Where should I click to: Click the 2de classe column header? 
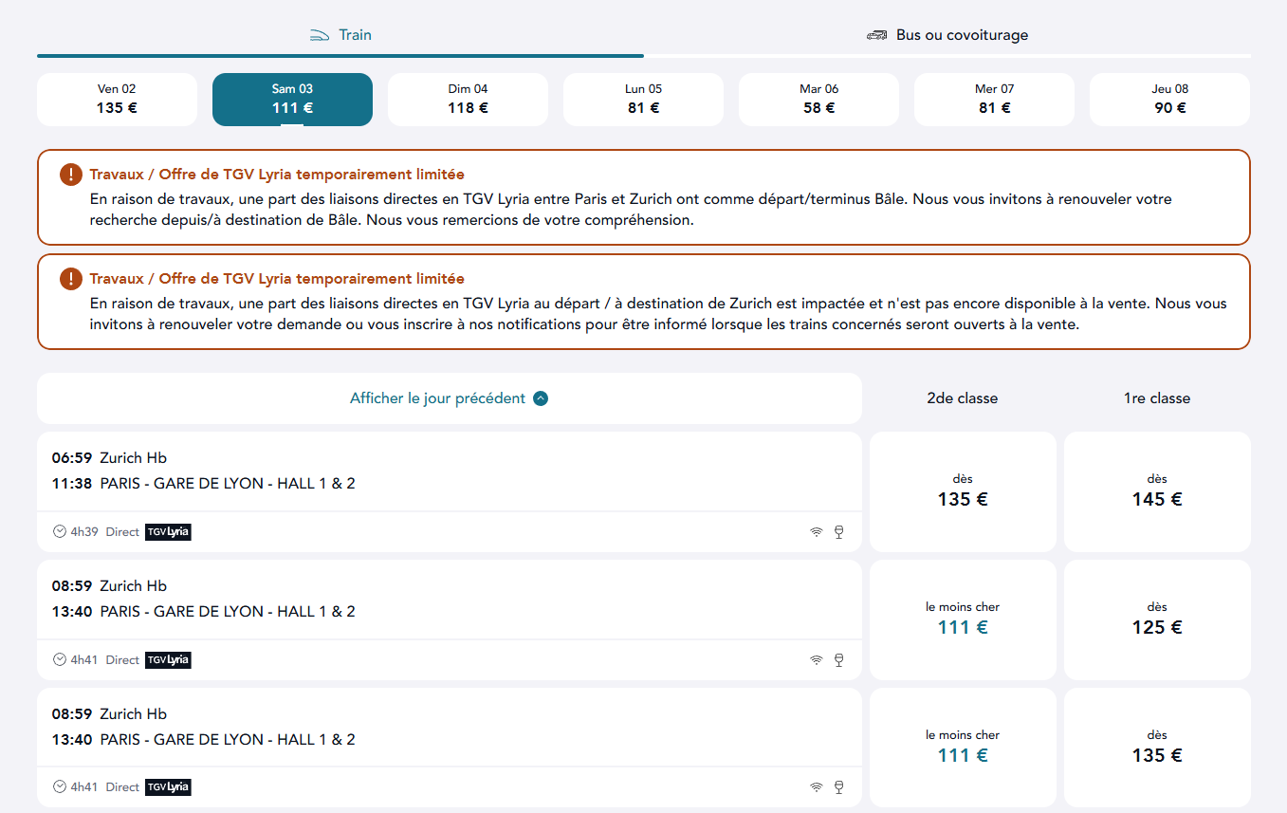[x=963, y=398]
